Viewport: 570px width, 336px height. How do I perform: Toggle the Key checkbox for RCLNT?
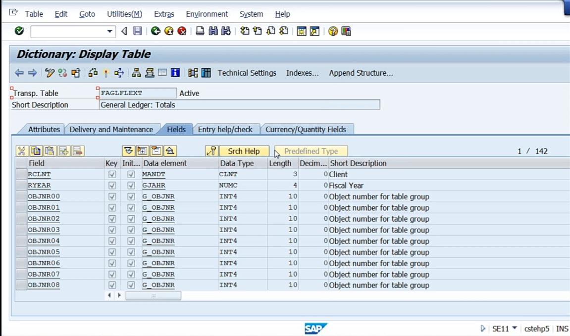[112, 174]
